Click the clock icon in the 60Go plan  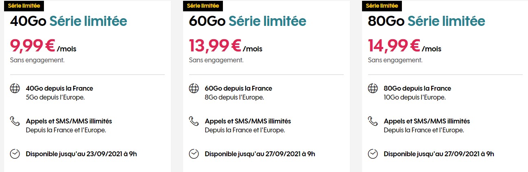pyautogui.click(x=194, y=154)
